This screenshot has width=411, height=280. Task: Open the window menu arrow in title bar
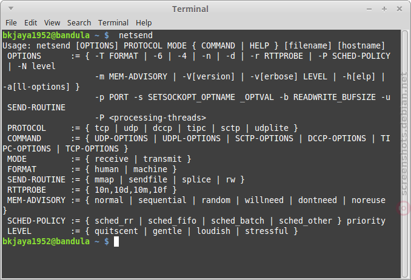tap(11, 8)
